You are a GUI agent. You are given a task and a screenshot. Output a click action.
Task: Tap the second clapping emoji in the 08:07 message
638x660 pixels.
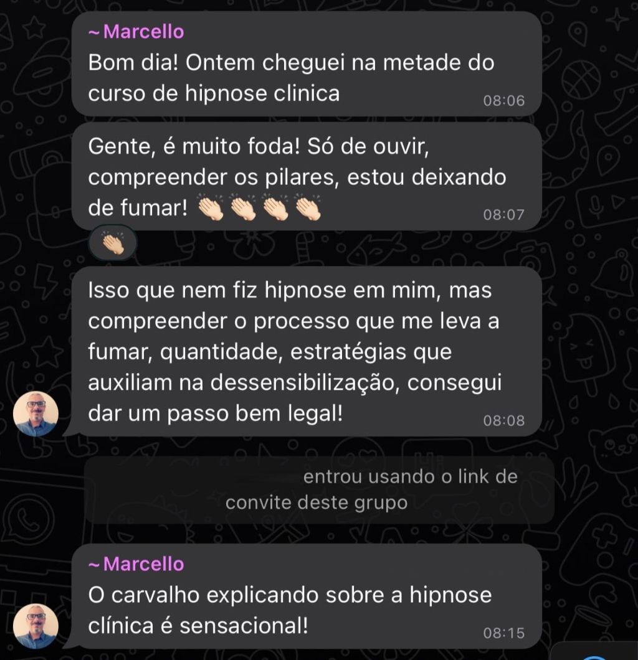[x=244, y=207]
